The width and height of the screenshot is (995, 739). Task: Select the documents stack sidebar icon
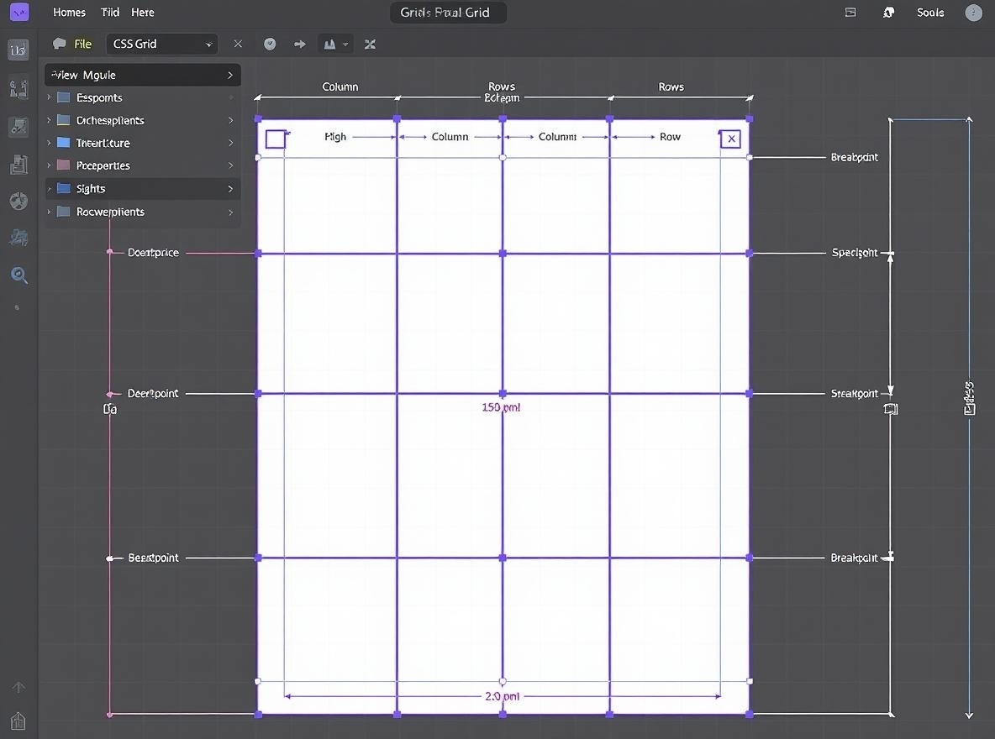[x=18, y=165]
